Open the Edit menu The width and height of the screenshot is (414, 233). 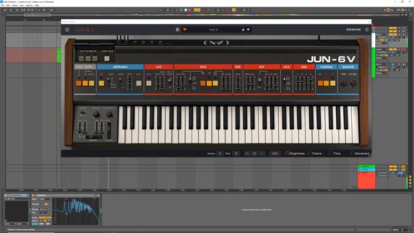(8, 5)
